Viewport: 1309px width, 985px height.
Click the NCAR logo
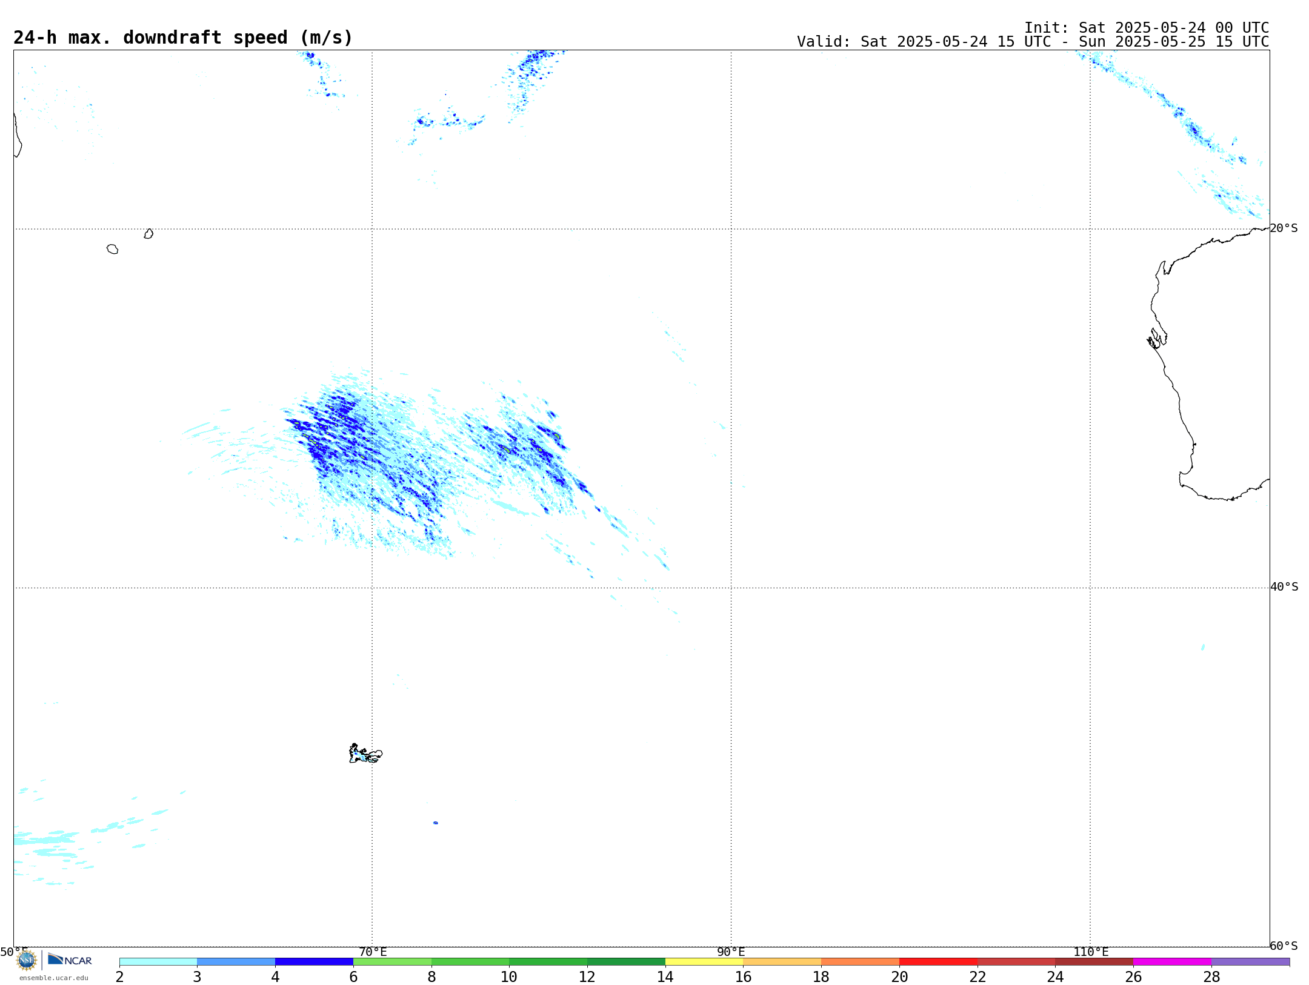(70, 960)
